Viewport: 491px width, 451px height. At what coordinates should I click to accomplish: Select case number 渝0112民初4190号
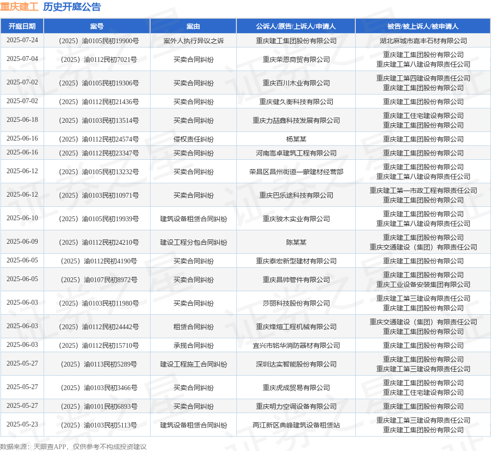99,261
